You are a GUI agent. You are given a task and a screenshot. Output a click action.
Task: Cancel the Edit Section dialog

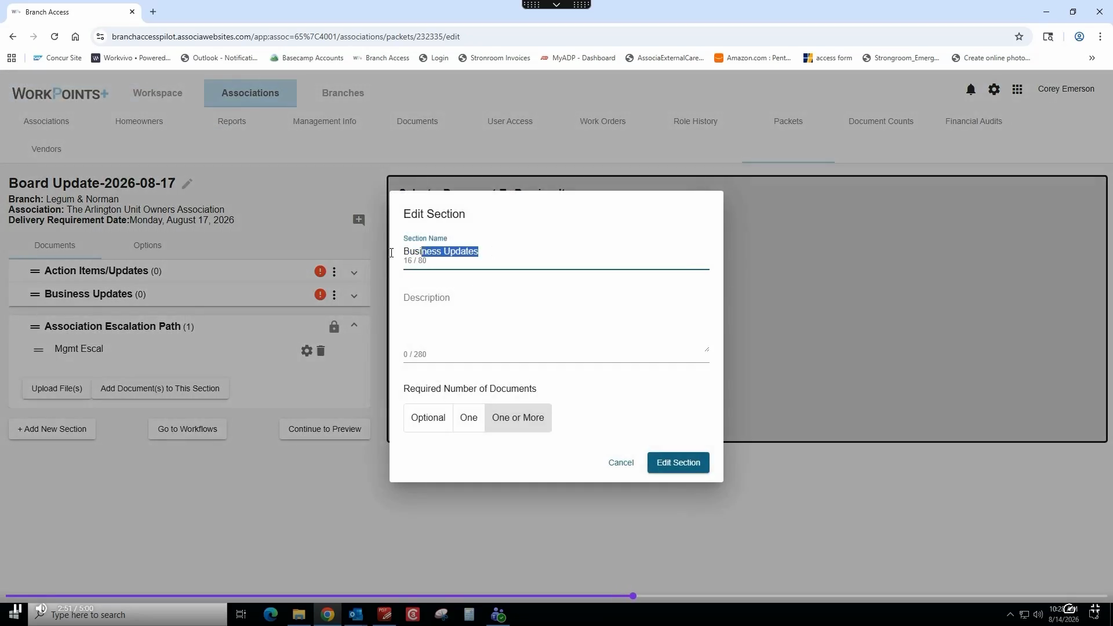pos(621,463)
